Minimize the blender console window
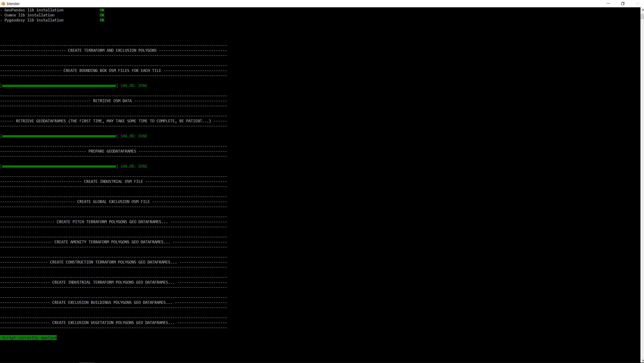Screen dimensions: 644x363 [x=608, y=4]
